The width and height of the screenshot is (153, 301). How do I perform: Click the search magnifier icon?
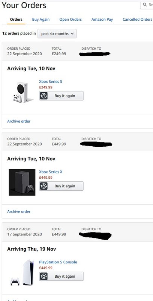145,4
